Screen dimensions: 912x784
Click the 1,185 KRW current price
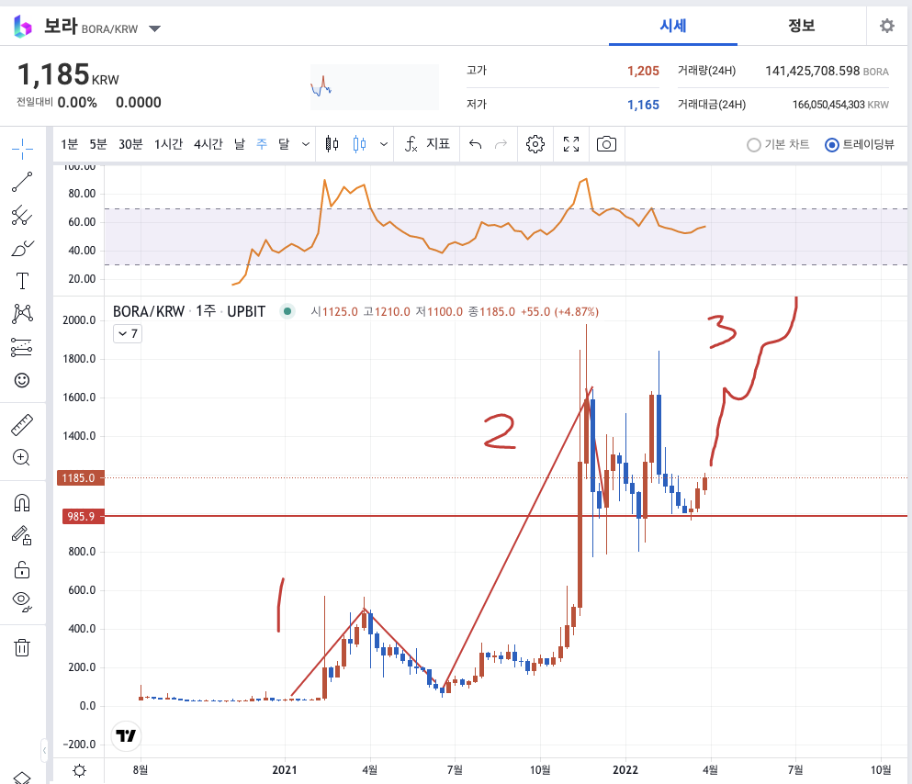(68, 75)
